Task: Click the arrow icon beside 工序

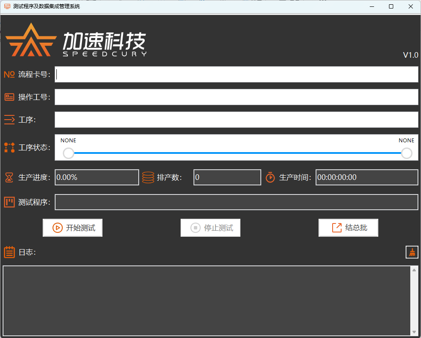Action: (x=9, y=120)
